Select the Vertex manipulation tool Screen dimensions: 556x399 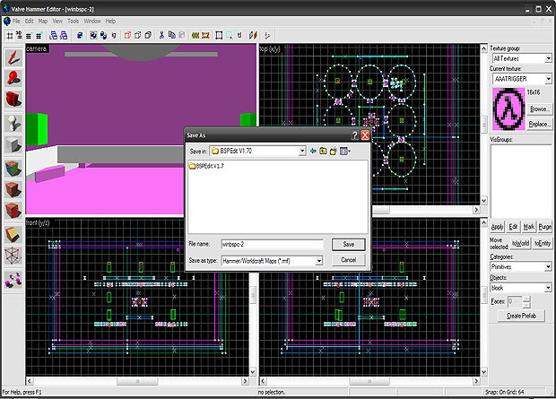[x=13, y=256]
